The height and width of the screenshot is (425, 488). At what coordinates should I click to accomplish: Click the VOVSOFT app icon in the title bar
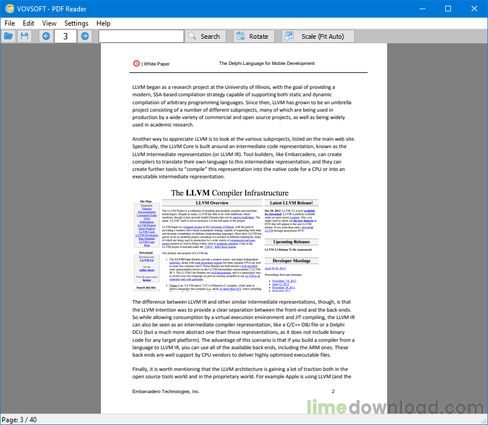point(9,9)
